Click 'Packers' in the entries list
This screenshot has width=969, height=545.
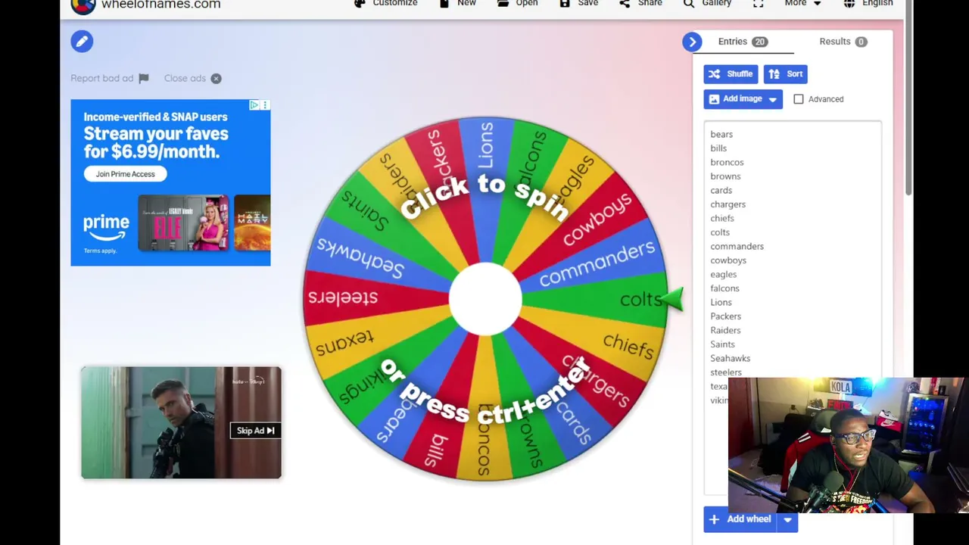725,316
